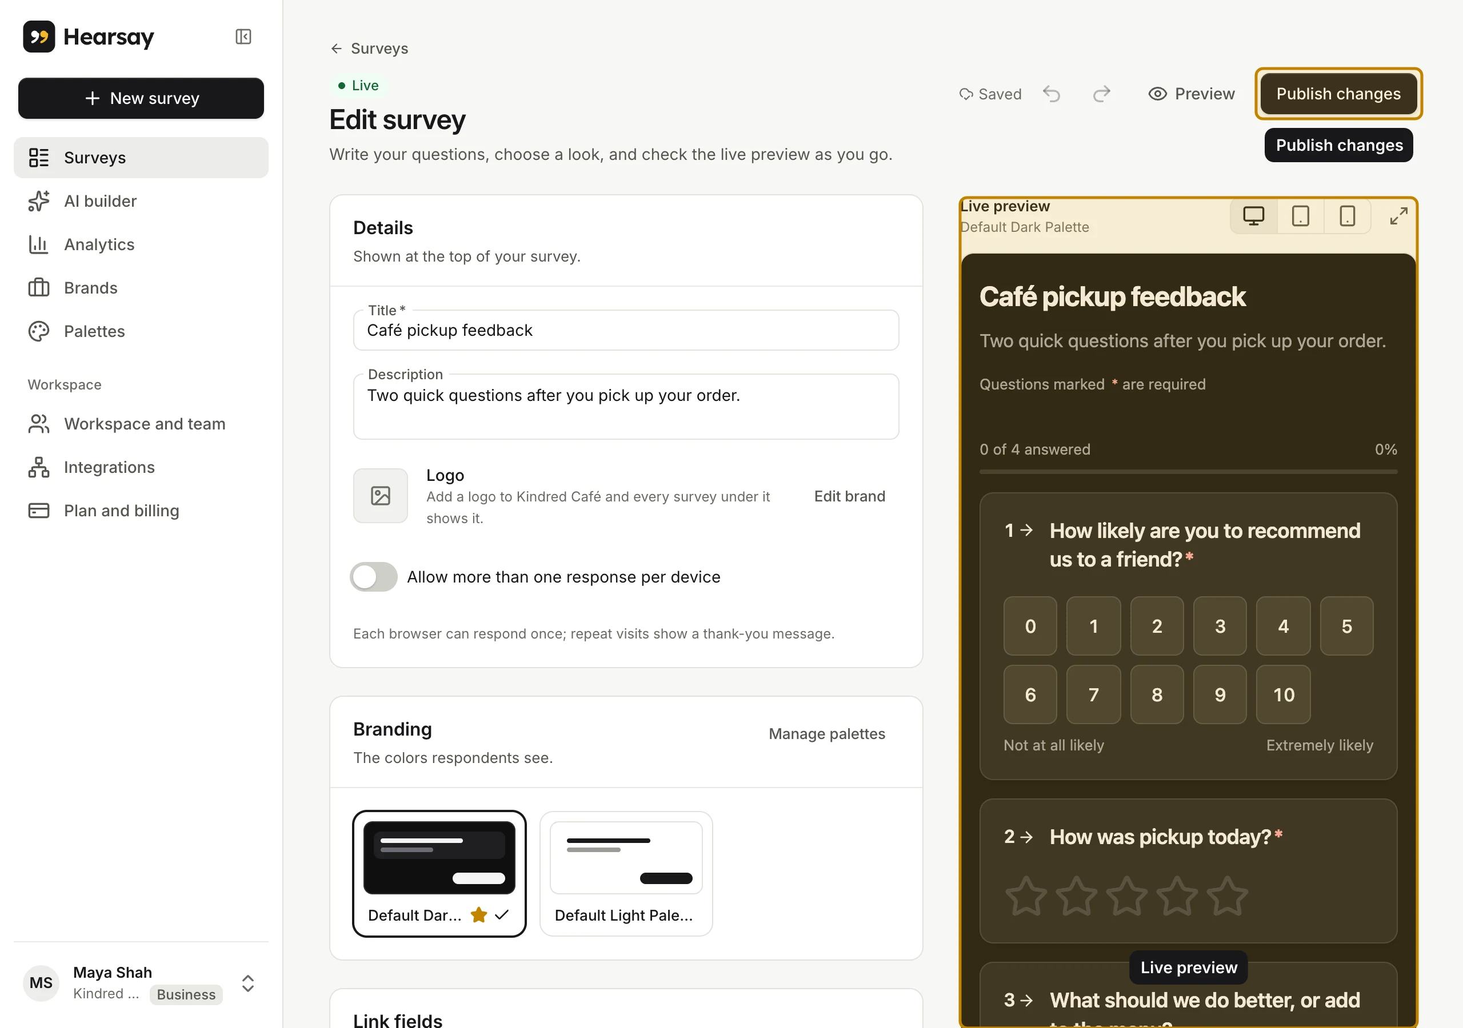The width and height of the screenshot is (1463, 1028).
Task: Select the Default Light Palette card
Action: coord(626,873)
